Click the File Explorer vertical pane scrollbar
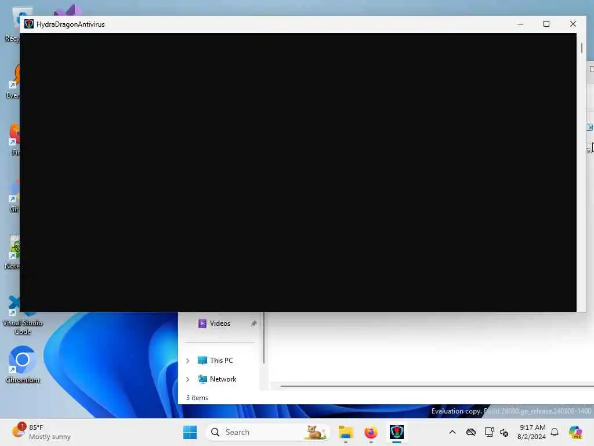 pos(264,337)
